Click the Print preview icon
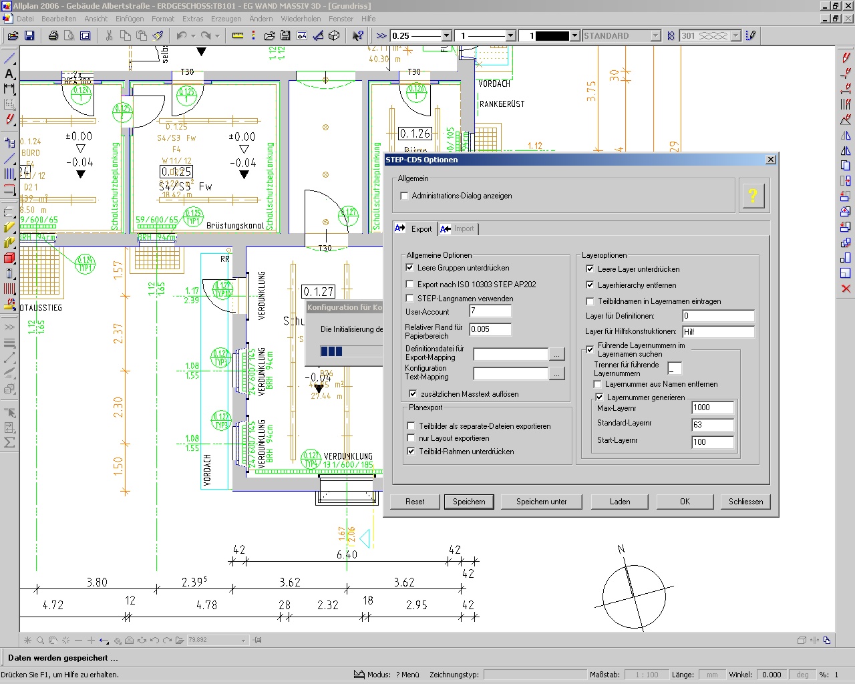855x684 pixels. click(69, 35)
